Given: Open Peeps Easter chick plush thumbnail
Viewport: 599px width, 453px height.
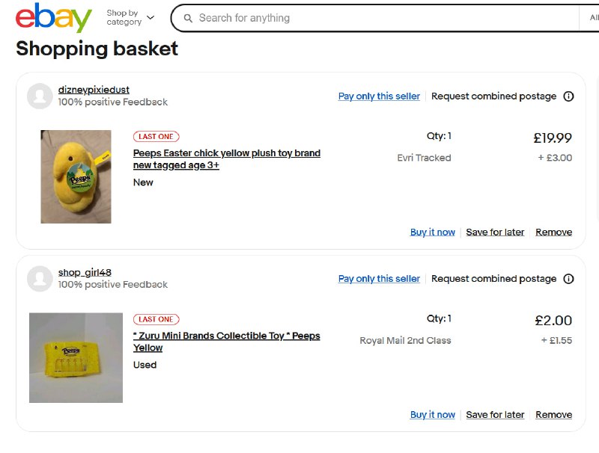Looking at the screenshot, I should (76, 176).
